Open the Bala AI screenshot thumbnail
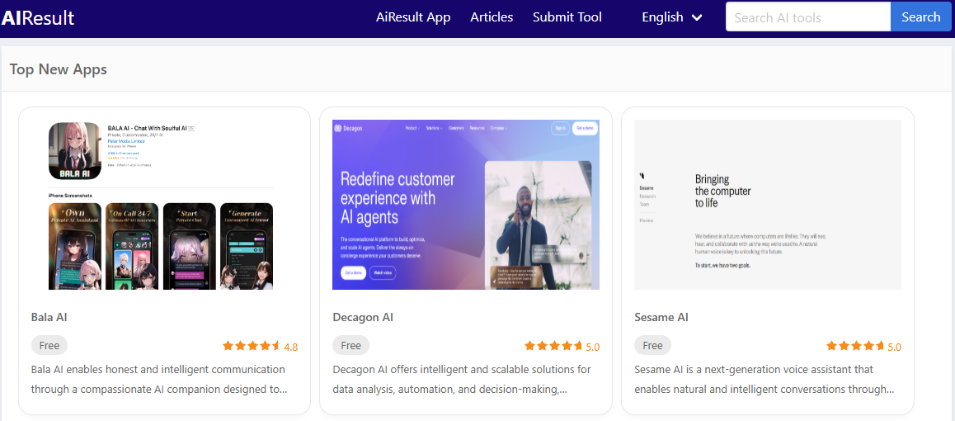The height and width of the screenshot is (421, 955). [164, 205]
